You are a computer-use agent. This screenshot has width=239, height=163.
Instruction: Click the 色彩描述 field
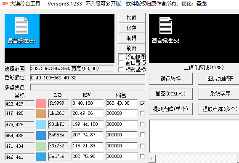click(88, 78)
